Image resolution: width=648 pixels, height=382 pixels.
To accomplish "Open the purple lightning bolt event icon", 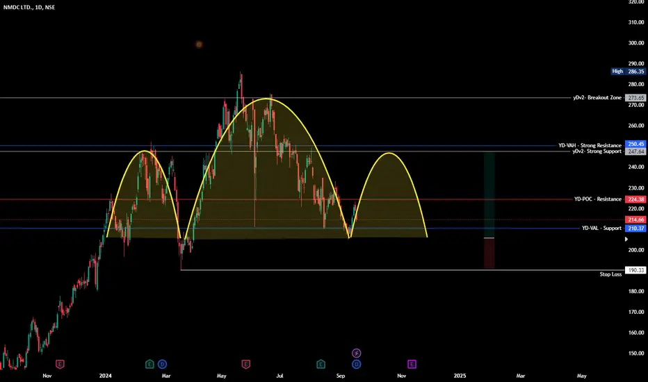I will [356, 353].
